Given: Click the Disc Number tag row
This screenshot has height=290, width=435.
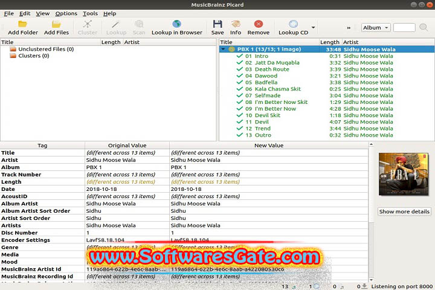Looking at the screenshot, I should pyautogui.click(x=184, y=233).
